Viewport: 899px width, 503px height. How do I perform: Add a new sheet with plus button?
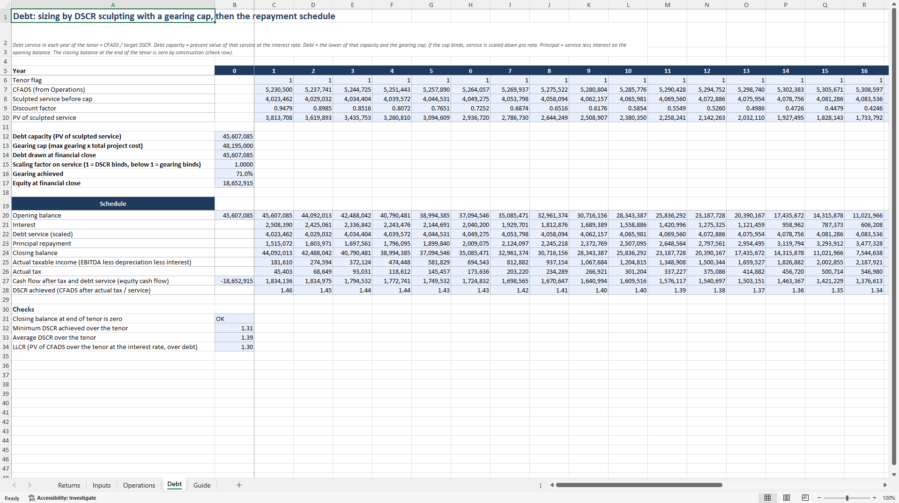[x=239, y=485]
